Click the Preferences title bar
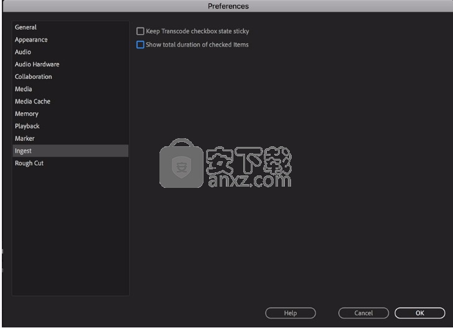Viewport: 453px width, 328px height. point(228,6)
